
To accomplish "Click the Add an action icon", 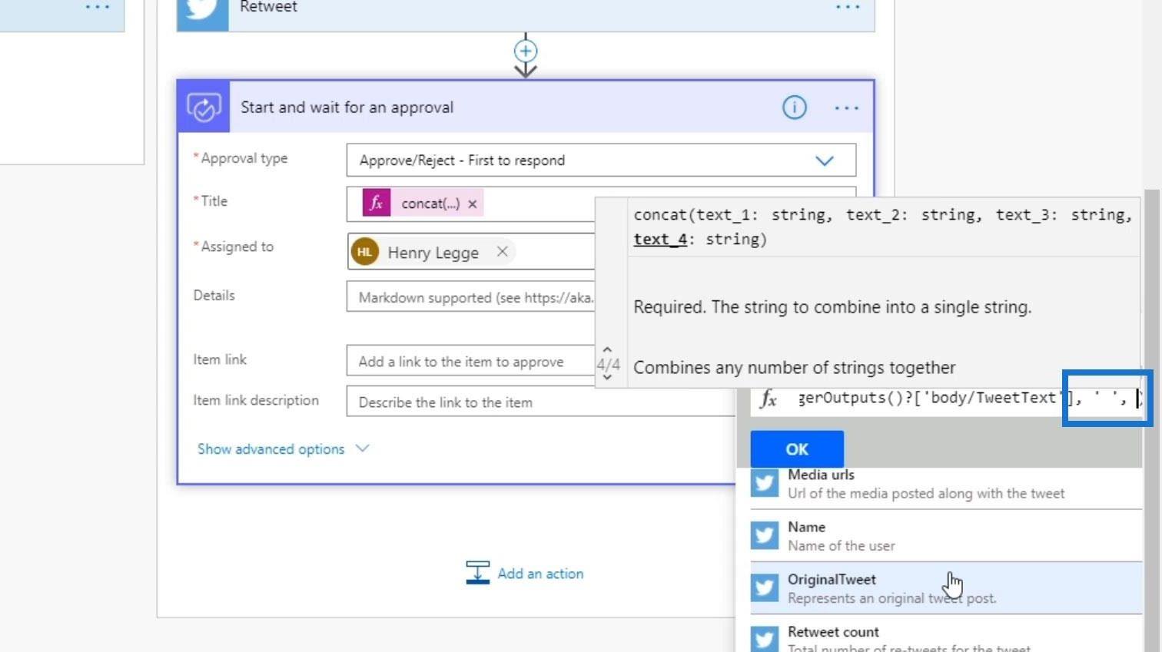I will click(x=477, y=573).
